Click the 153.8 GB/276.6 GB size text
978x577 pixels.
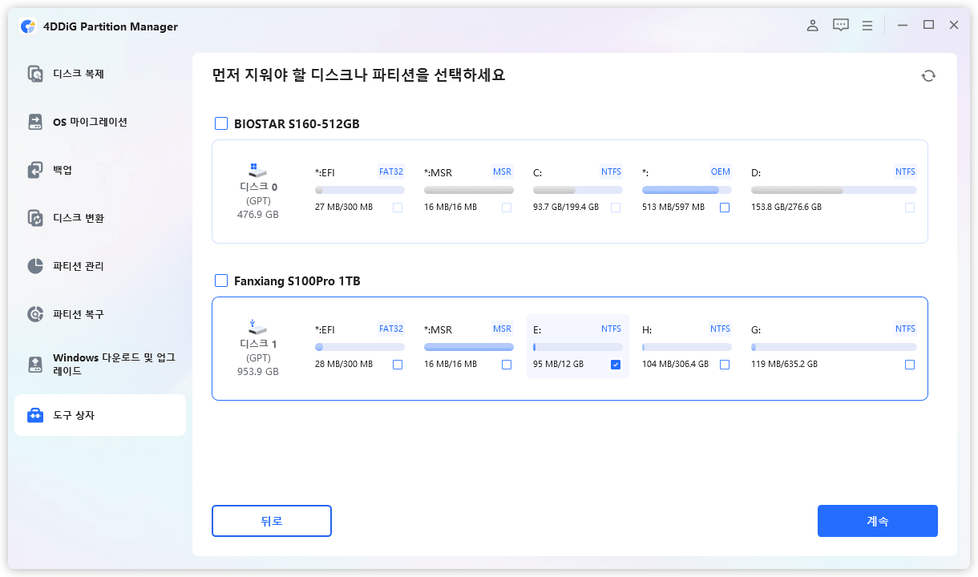(786, 208)
